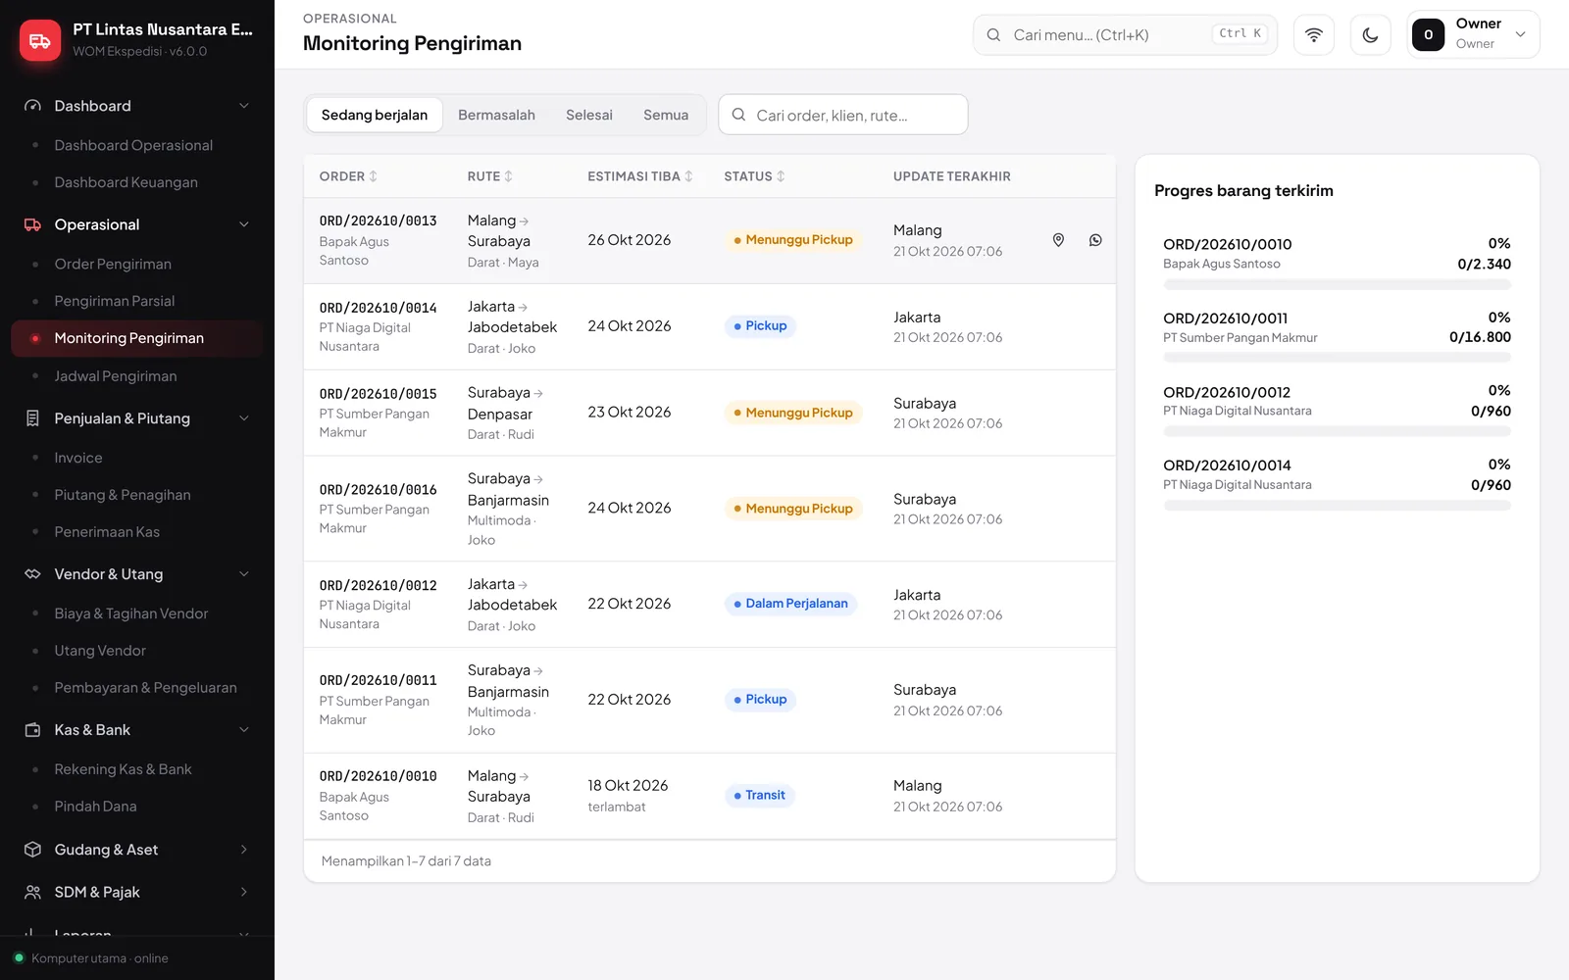Open location pin for ORD/202610/0013
The width and height of the screenshot is (1569, 980).
(1058, 240)
